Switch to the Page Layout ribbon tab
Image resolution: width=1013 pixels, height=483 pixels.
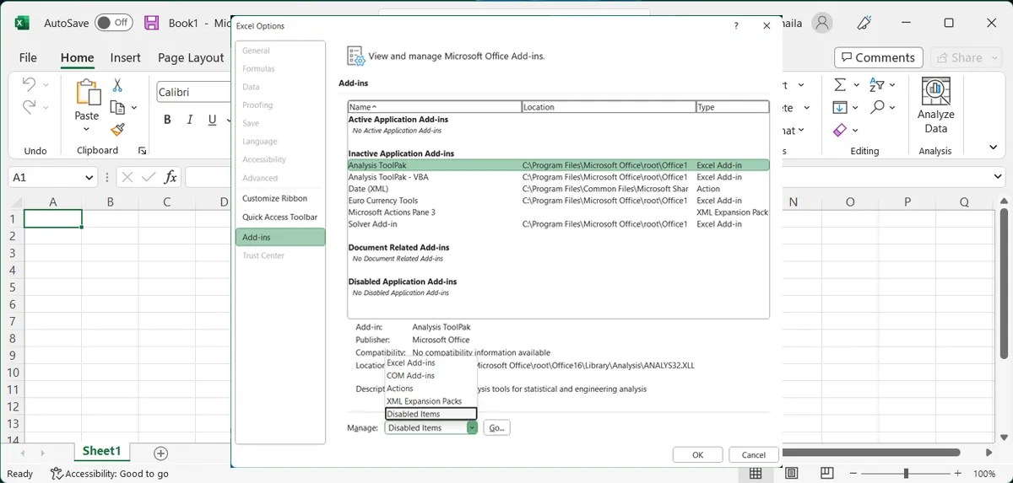coord(191,57)
